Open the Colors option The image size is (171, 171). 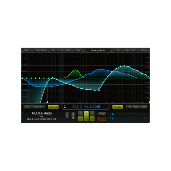pyautogui.click(x=144, y=107)
